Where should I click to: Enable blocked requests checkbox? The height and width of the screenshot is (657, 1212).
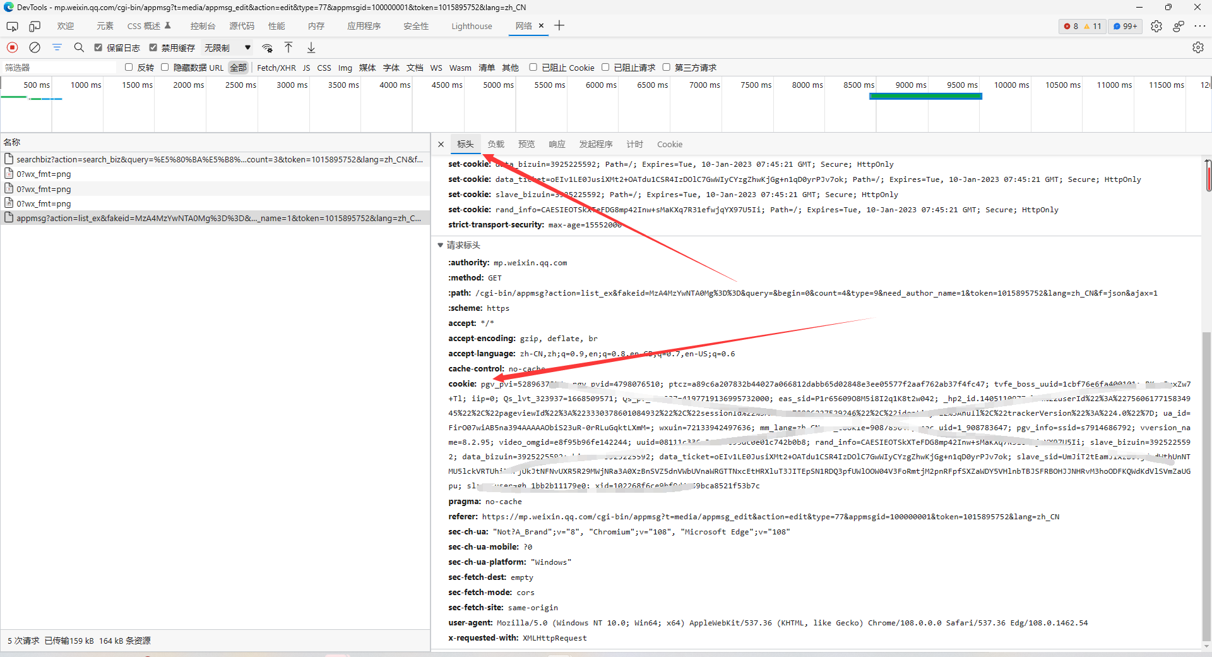pos(605,67)
